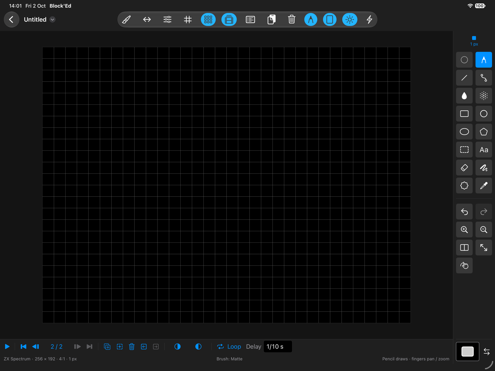The height and width of the screenshot is (371, 495).
Task: Toggle the film strip animation button
Action: [x=229, y=19]
